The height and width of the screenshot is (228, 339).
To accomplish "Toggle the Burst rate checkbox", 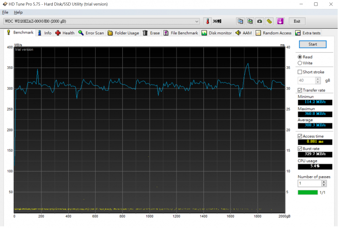I will [x=300, y=149].
